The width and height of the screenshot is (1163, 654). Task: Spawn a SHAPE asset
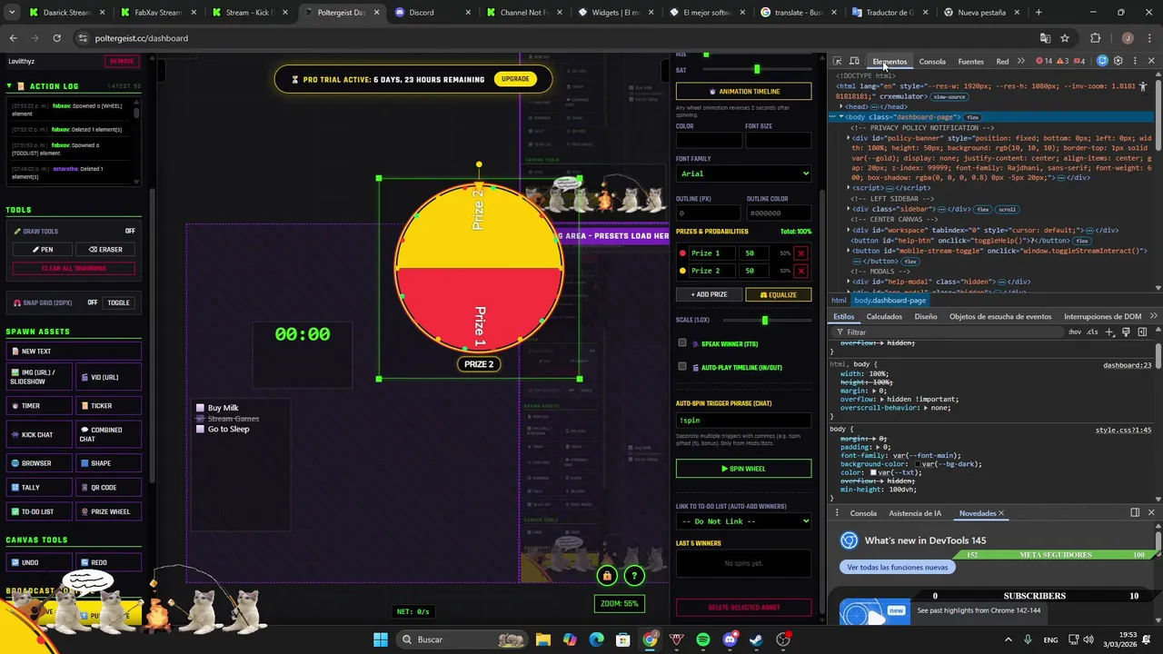(x=108, y=463)
